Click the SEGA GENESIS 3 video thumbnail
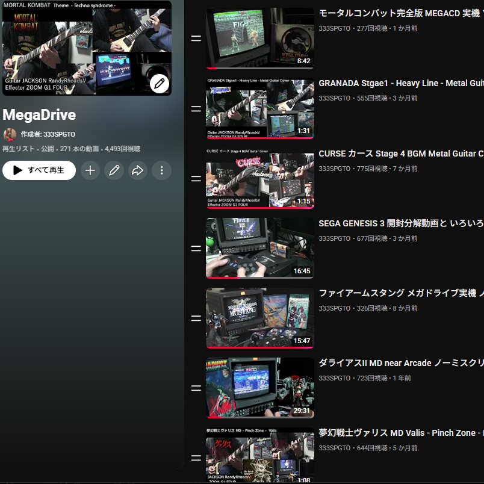484x484 pixels. [259, 248]
